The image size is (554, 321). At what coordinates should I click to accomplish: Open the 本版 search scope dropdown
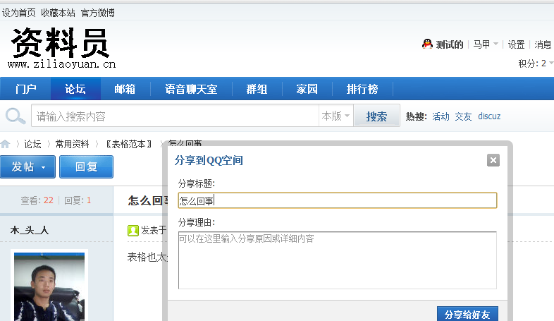click(x=336, y=116)
